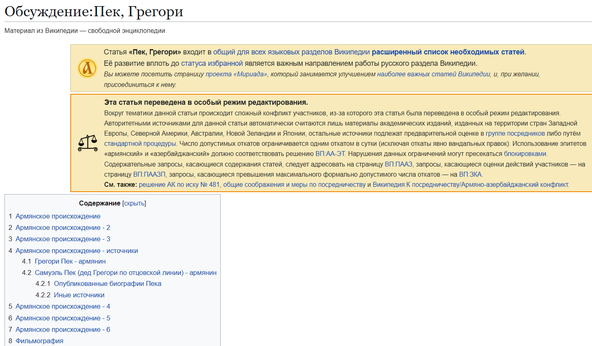Open 'расширенный список необходимых статей' link
This screenshot has height=346, width=592.
tap(448, 52)
